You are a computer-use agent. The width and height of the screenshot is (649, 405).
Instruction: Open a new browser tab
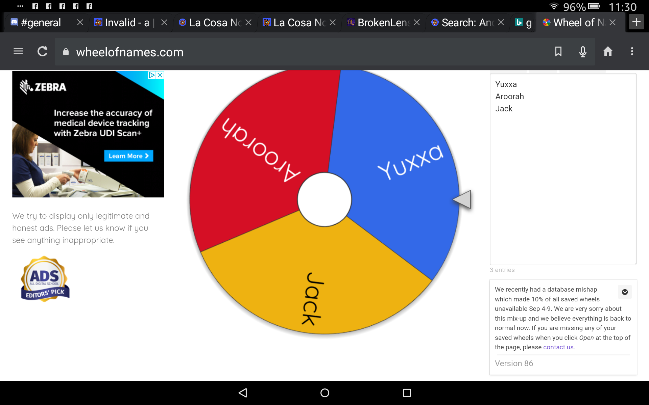point(636,22)
